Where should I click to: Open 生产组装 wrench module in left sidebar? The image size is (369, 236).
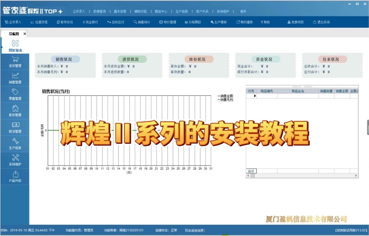[15, 144]
